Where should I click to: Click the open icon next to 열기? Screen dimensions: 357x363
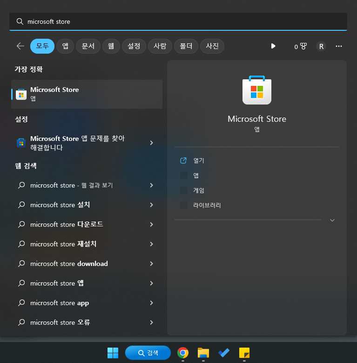click(183, 161)
